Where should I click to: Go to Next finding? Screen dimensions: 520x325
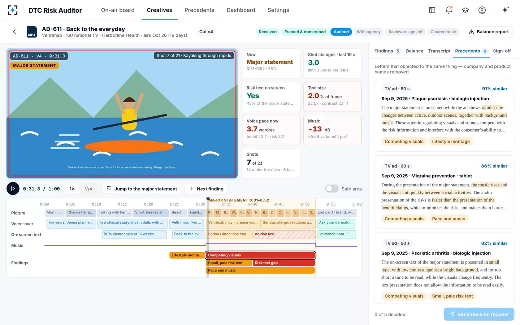tap(207, 188)
